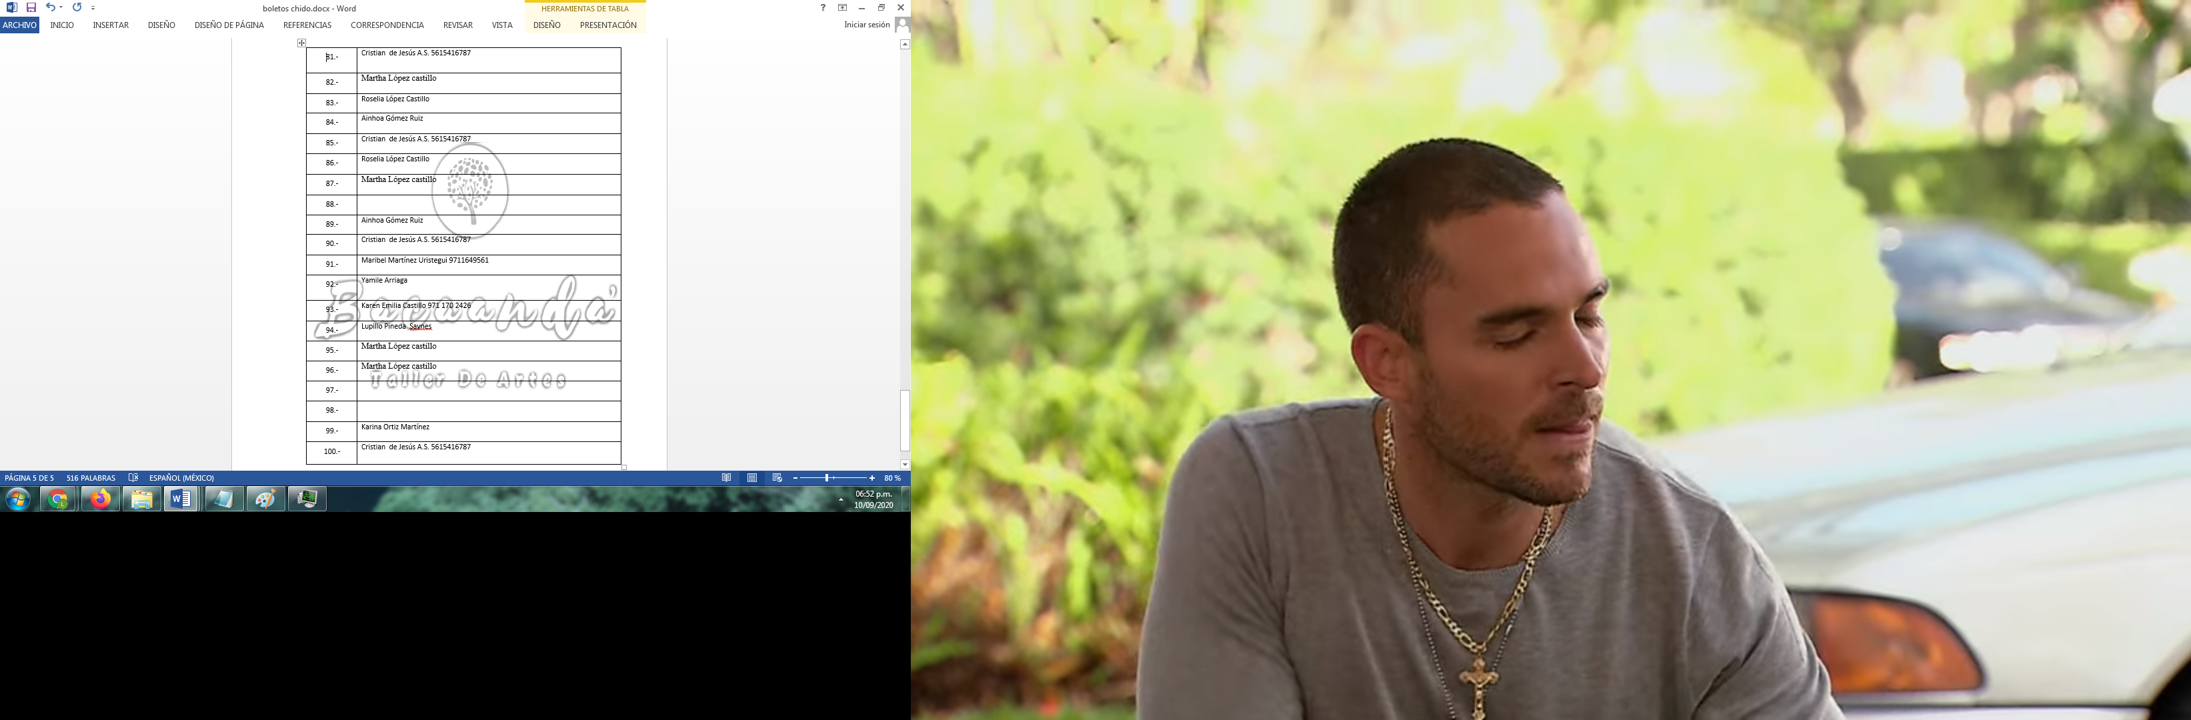Image resolution: width=2191 pixels, height=720 pixels.
Task: Open the REFERENCIAS tab
Action: pyautogui.click(x=307, y=25)
